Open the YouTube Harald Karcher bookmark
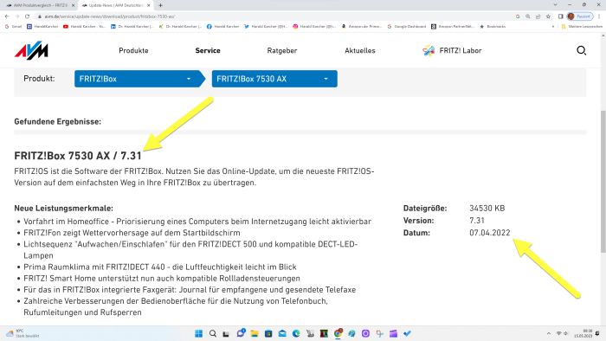The width and height of the screenshot is (606, 341). (85, 27)
